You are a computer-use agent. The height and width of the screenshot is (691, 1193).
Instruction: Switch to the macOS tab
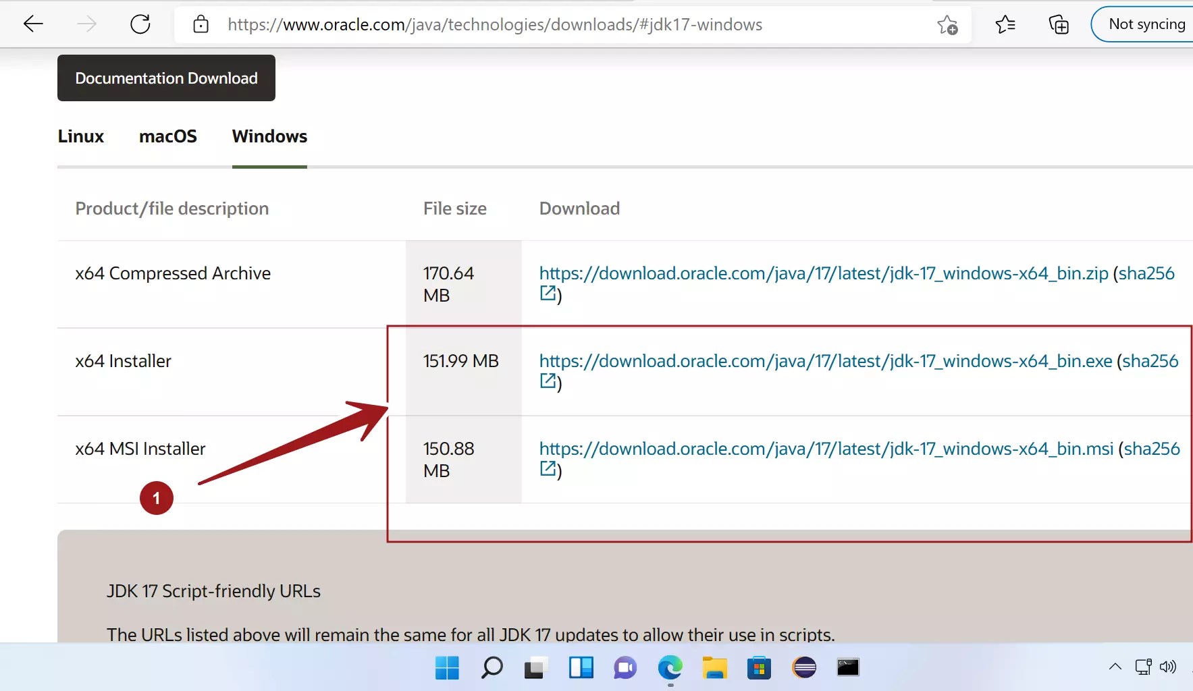tap(167, 136)
